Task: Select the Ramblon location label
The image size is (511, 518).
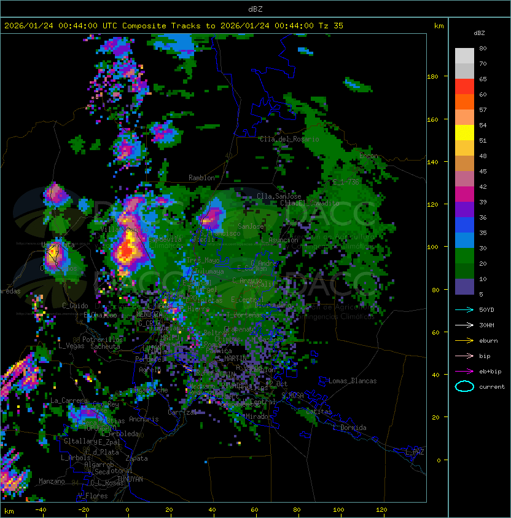Action: [201, 178]
